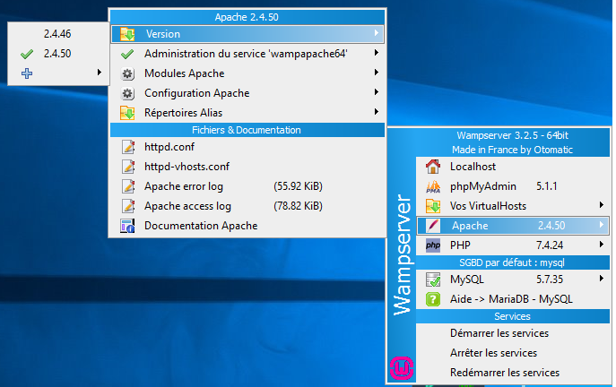Open Documentation Apache entry
Viewport: 616px width, 387px height.
(247, 226)
